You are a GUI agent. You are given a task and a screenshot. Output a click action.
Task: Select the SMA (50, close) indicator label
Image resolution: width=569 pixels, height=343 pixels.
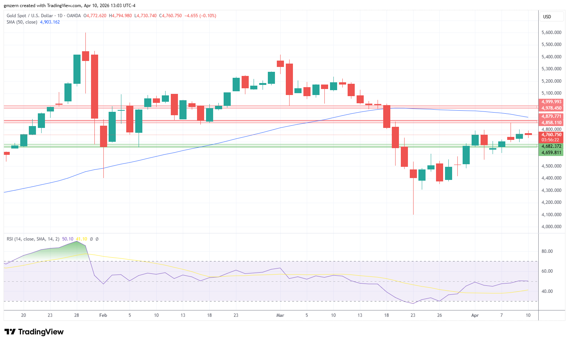[22, 22]
